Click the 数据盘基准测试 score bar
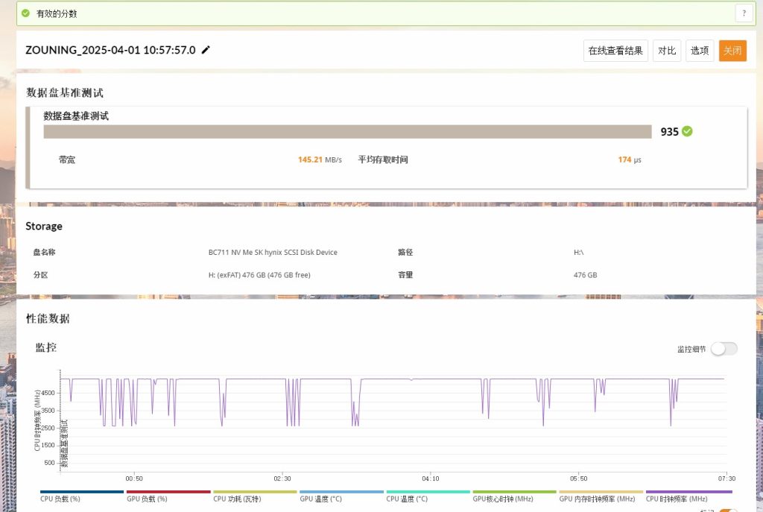This screenshot has height=512, width=763. click(347, 132)
